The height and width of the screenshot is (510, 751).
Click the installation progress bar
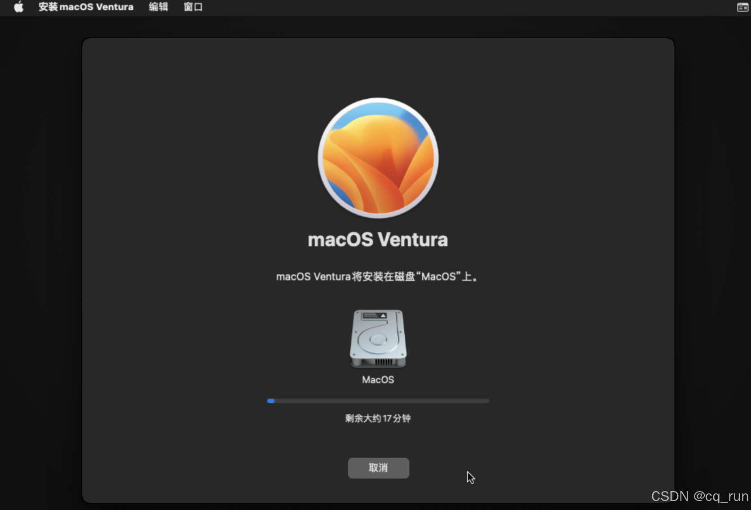(x=378, y=401)
